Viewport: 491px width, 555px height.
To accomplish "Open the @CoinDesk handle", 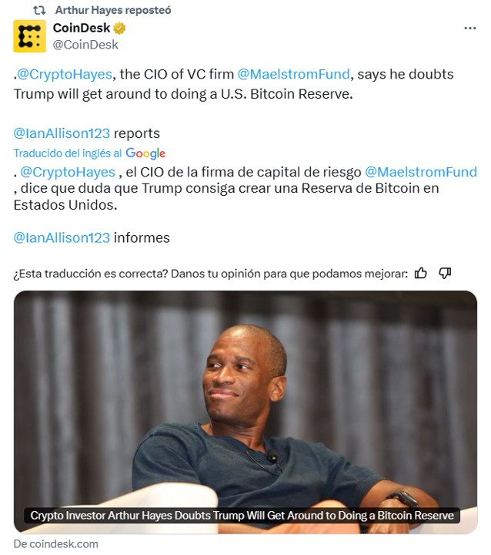I will pos(85,45).
